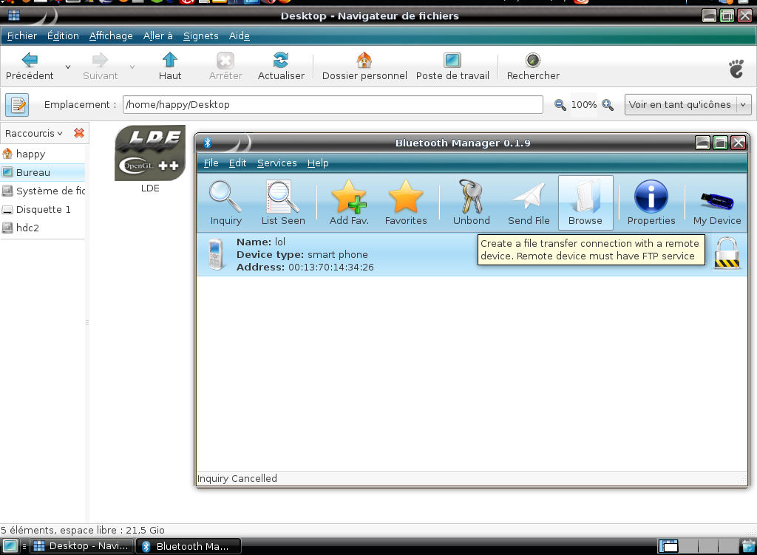Viewport: 757px width, 555px height.
Task: Open the Édition menu
Action: coord(63,35)
